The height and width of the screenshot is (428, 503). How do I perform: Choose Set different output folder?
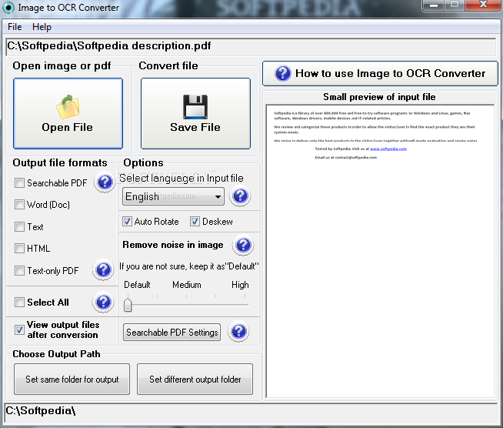click(x=195, y=380)
